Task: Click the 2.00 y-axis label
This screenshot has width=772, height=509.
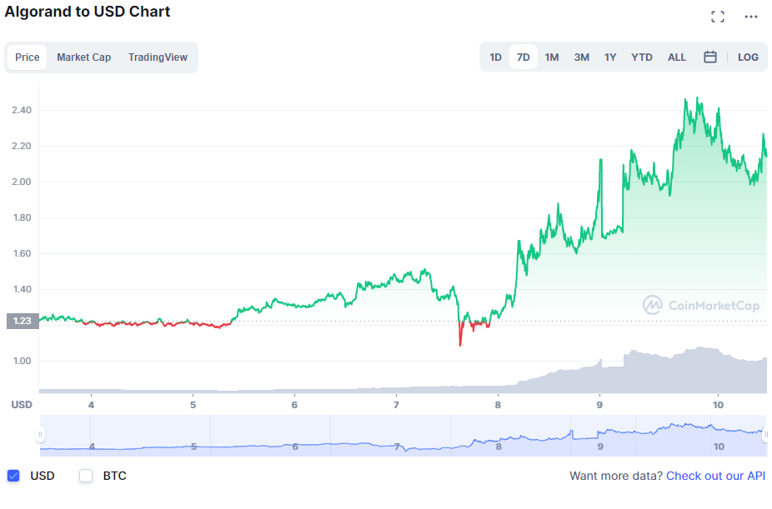Action: [x=22, y=182]
